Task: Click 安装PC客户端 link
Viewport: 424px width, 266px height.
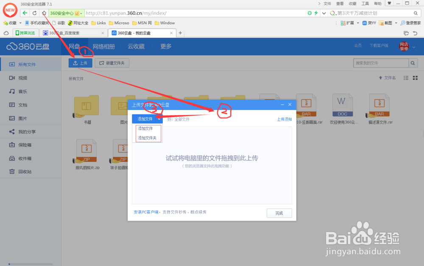Action: tap(146, 212)
